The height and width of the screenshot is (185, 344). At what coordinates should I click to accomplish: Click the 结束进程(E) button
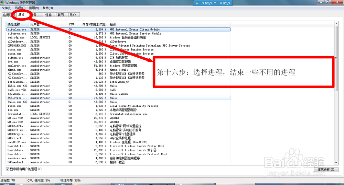click(x=326, y=170)
